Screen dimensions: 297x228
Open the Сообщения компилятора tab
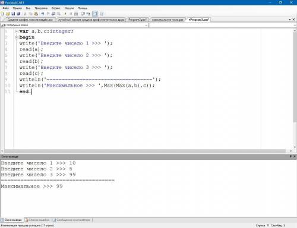pyautogui.click(x=71, y=220)
